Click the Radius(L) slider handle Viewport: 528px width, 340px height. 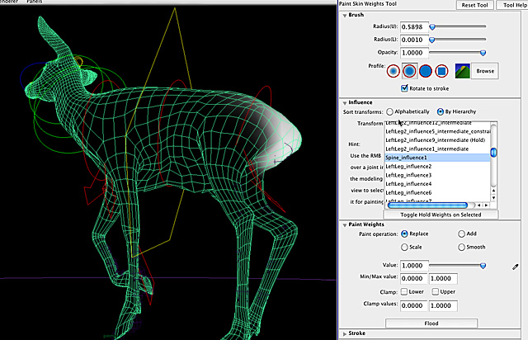pos(432,40)
